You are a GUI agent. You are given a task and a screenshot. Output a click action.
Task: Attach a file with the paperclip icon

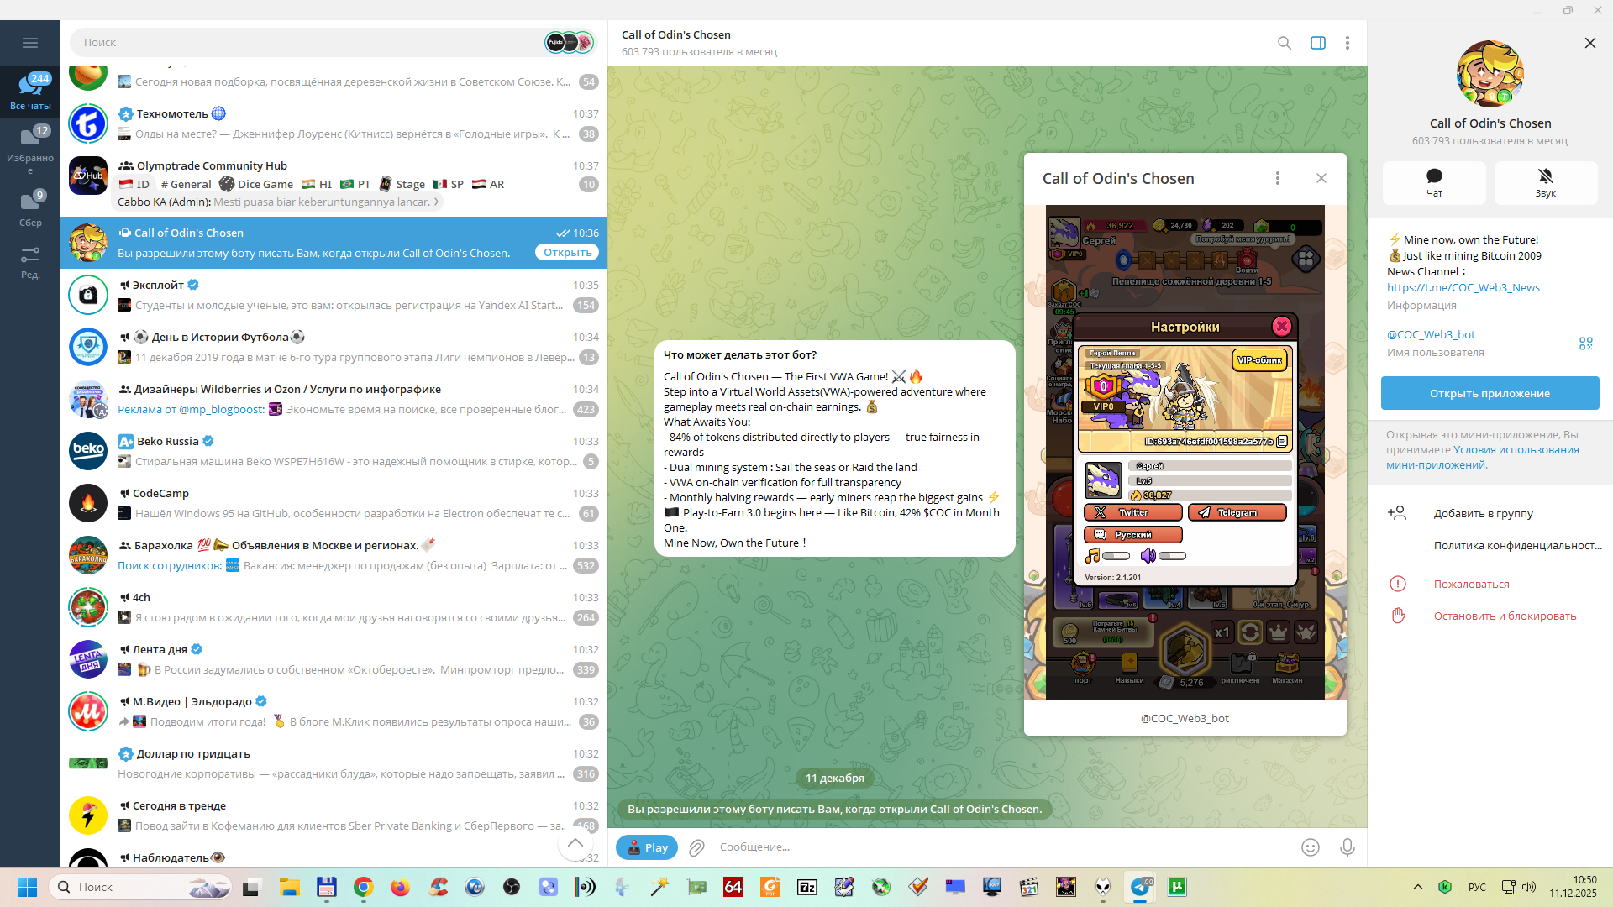[696, 847]
